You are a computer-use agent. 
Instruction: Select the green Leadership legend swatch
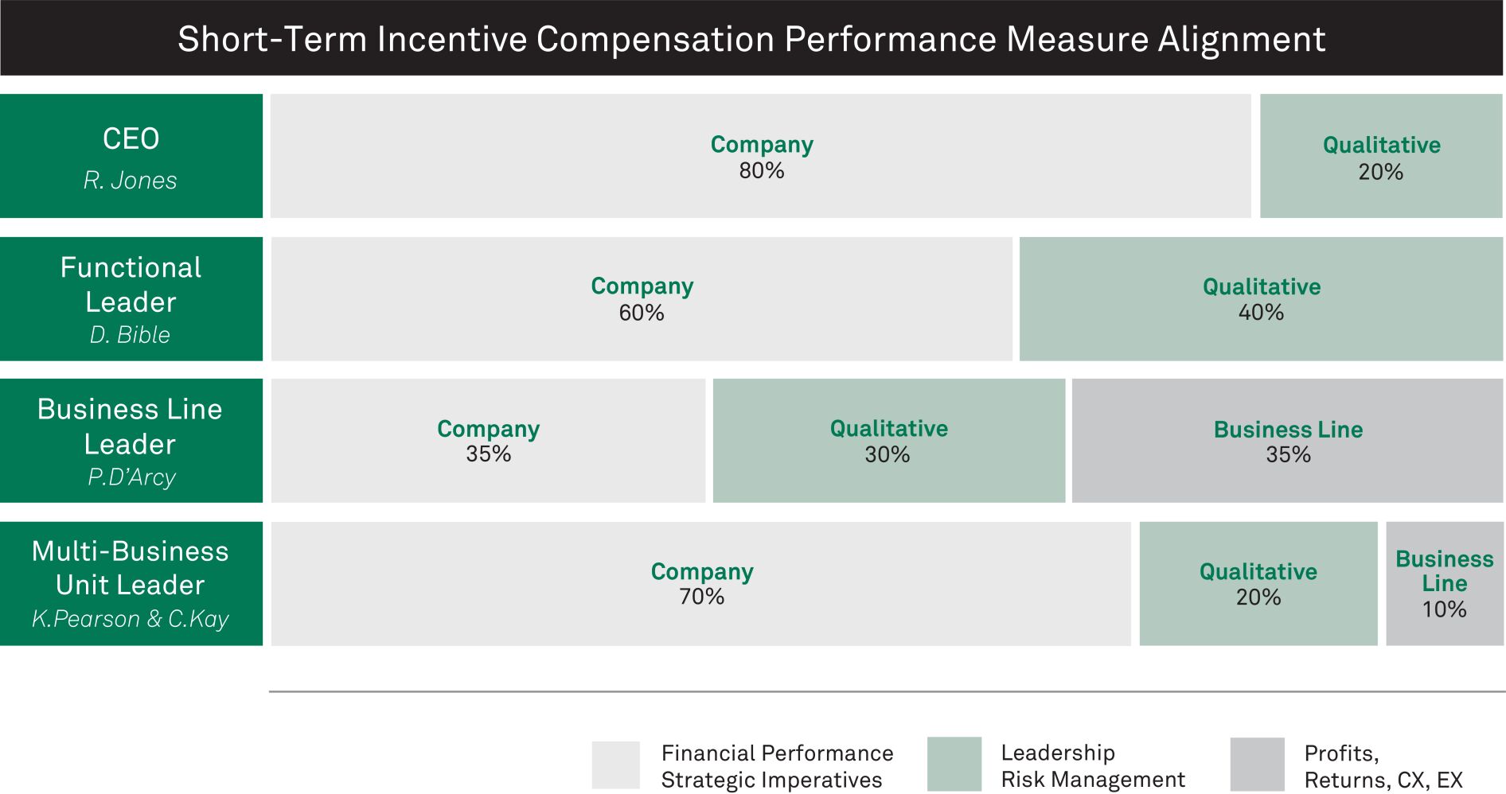coord(954,764)
